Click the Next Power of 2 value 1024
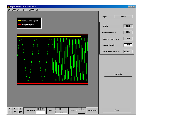Image resolution: width=176 pixels, height=121 pixels. (x=128, y=32)
